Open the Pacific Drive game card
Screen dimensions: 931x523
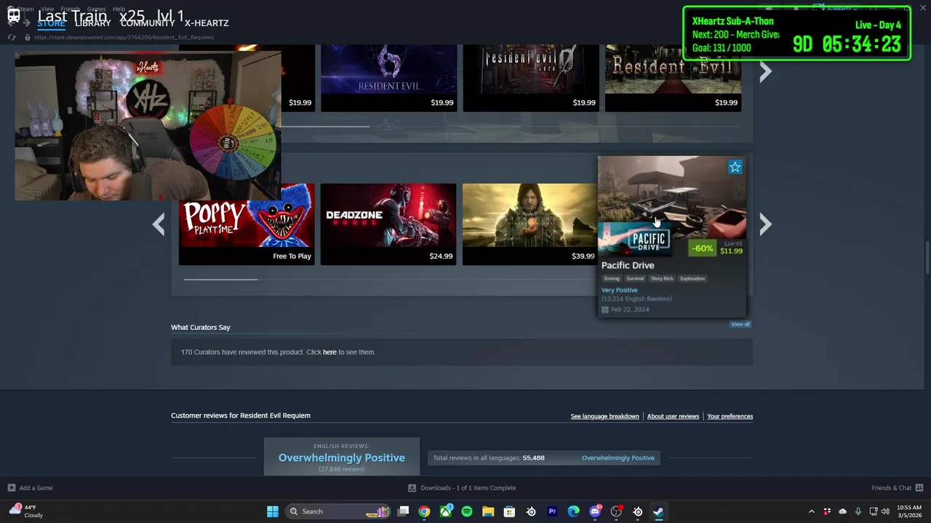pyautogui.click(x=672, y=236)
